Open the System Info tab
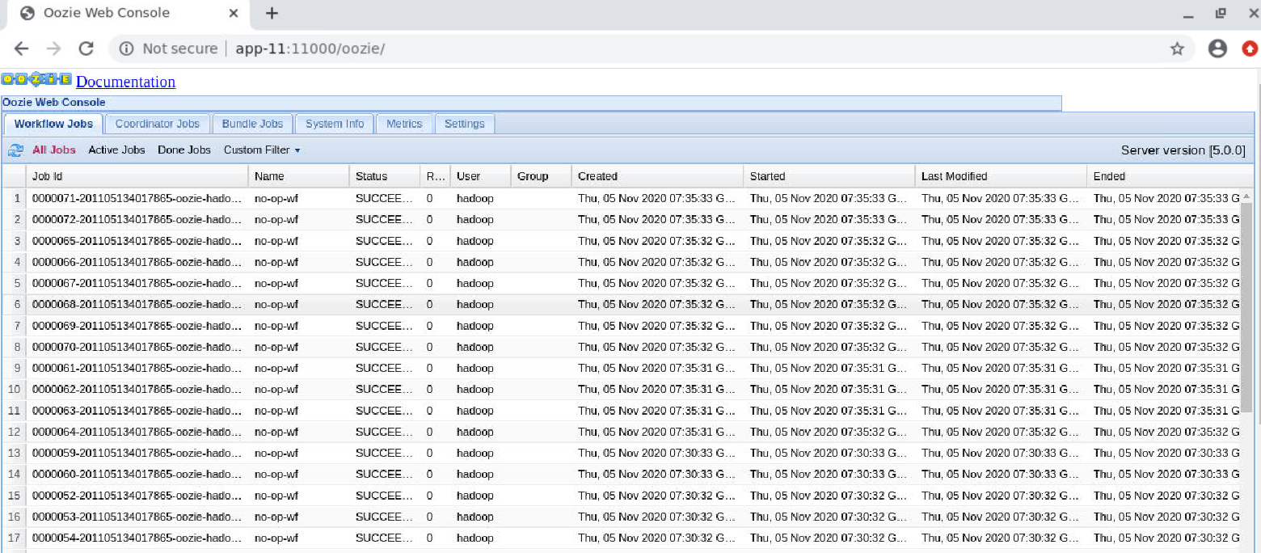Image resolution: width=1261 pixels, height=553 pixels. click(x=335, y=124)
